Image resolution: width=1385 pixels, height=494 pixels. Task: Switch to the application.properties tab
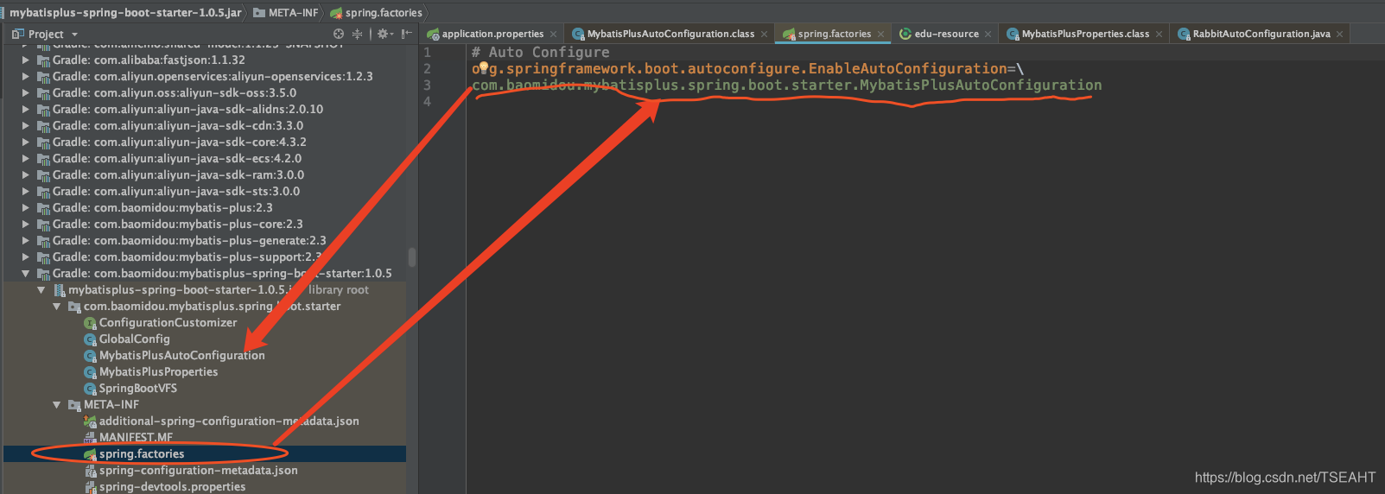pyautogui.click(x=492, y=34)
